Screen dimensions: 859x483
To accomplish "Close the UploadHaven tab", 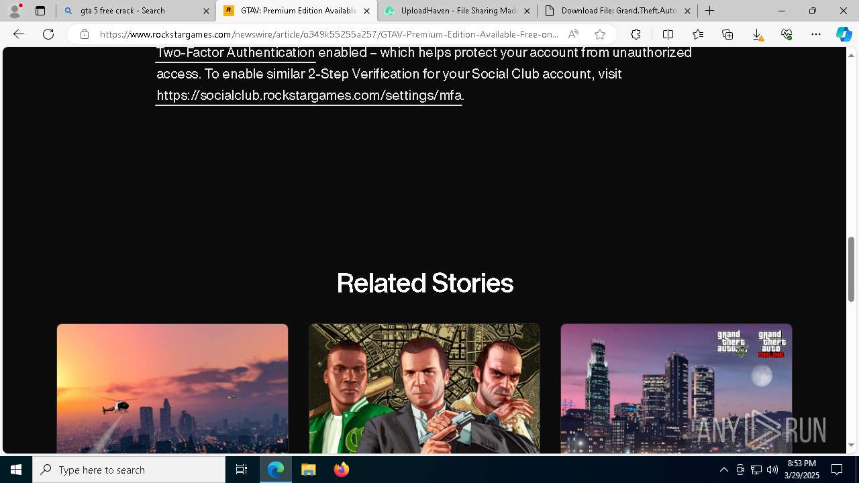I will (x=527, y=11).
